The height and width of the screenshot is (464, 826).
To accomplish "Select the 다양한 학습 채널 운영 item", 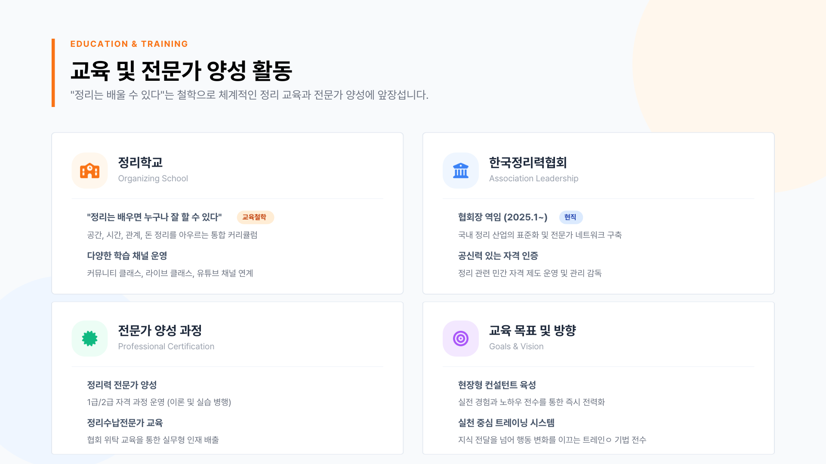I will 127,256.
